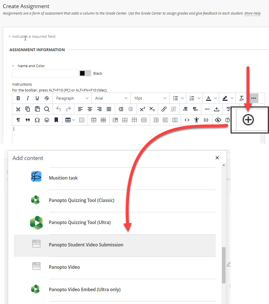Screen dimensions: 269x304
Task: Redo the last edit
Action: (x=68, y=109)
